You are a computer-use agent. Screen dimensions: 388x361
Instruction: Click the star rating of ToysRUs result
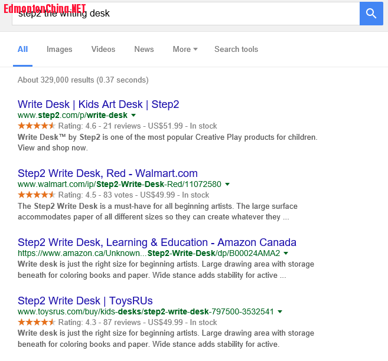[x=36, y=322]
